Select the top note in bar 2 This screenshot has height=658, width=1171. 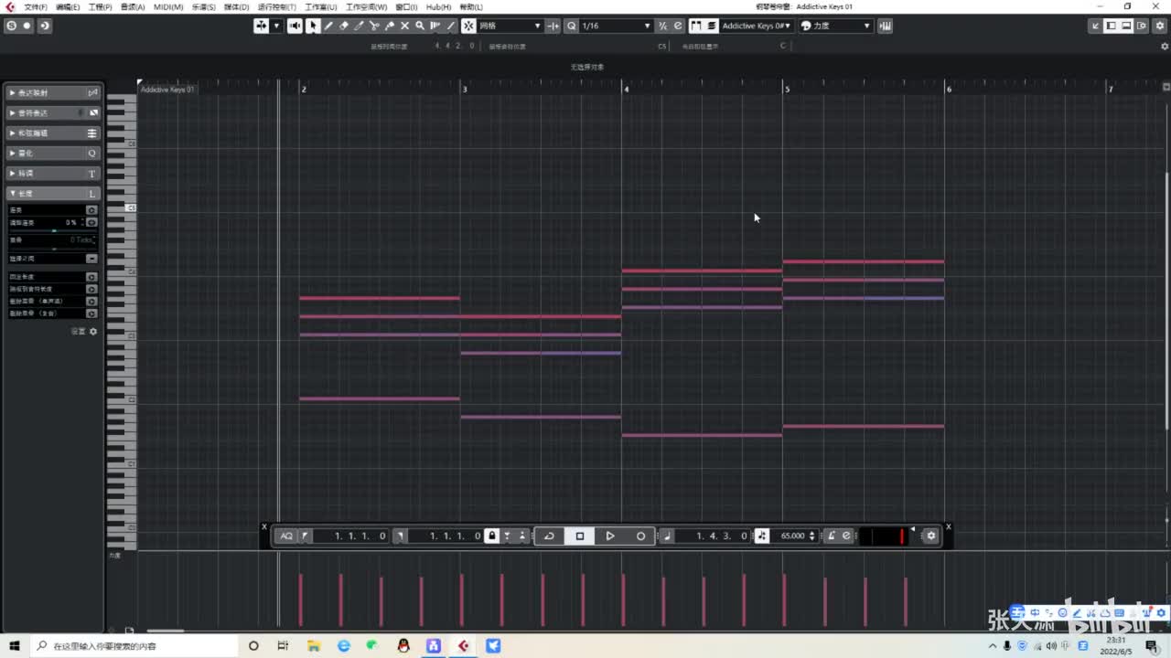[x=380, y=298]
